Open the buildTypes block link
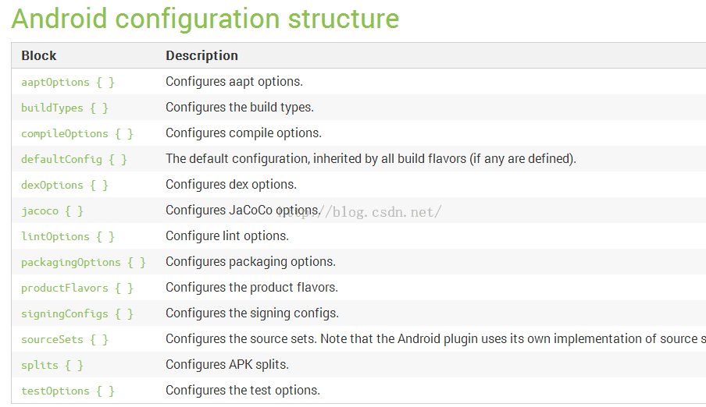 click(64, 108)
